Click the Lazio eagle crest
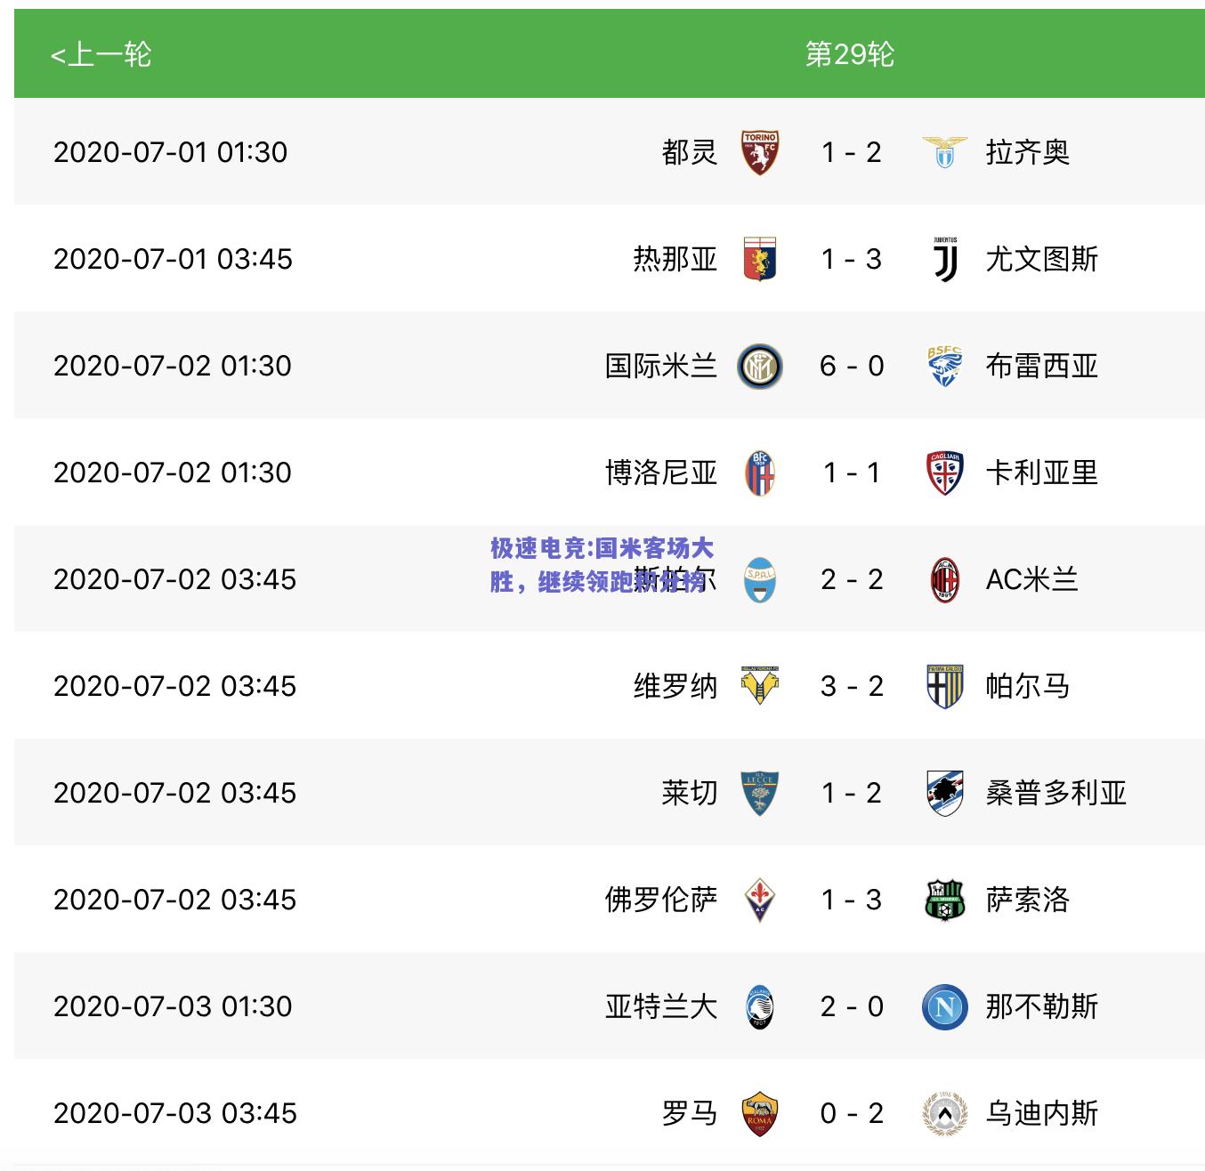Screen dimensions: 1205x1171 click(944, 152)
